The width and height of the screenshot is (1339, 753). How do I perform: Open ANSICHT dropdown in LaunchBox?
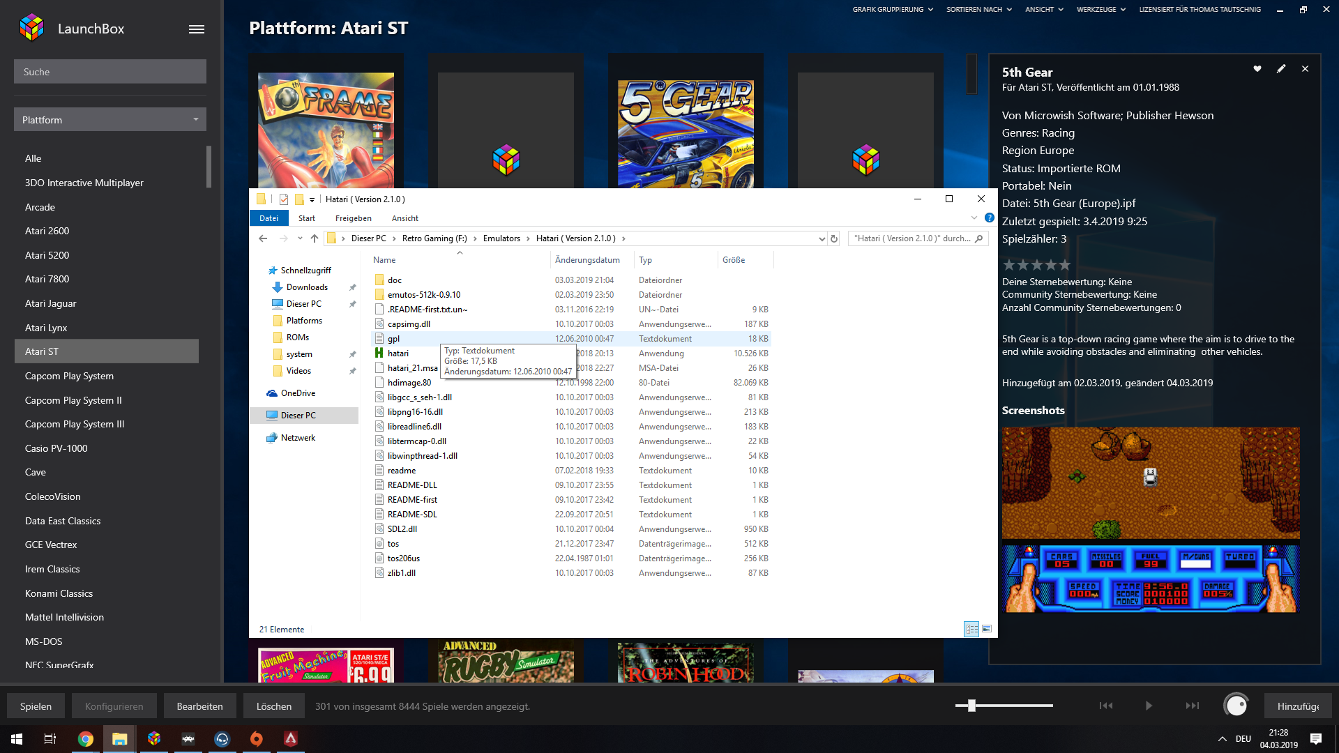(1044, 10)
